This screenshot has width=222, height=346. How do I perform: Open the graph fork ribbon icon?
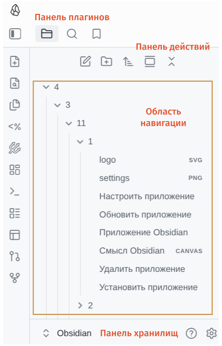tap(15, 278)
